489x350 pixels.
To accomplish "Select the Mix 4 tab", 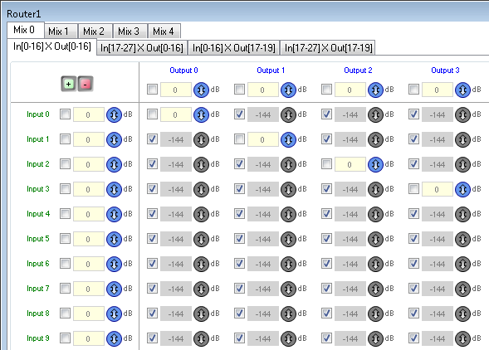I will [x=164, y=32].
